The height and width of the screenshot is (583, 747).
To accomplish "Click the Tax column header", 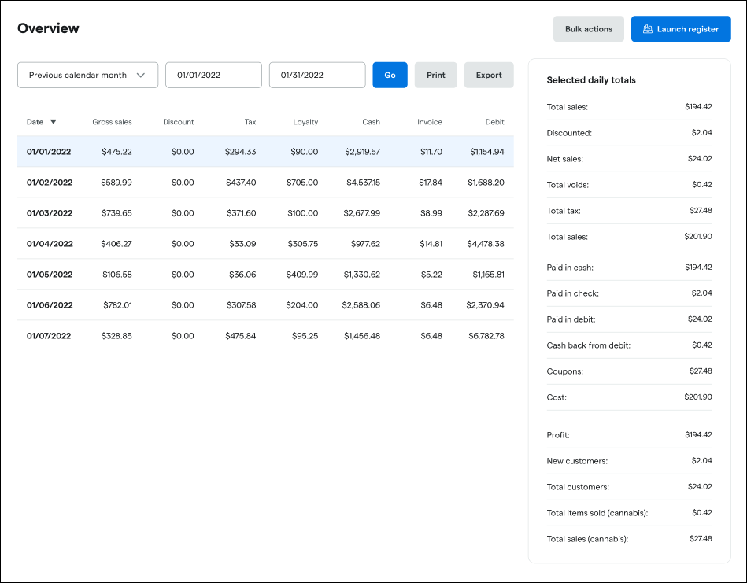I will click(x=250, y=122).
